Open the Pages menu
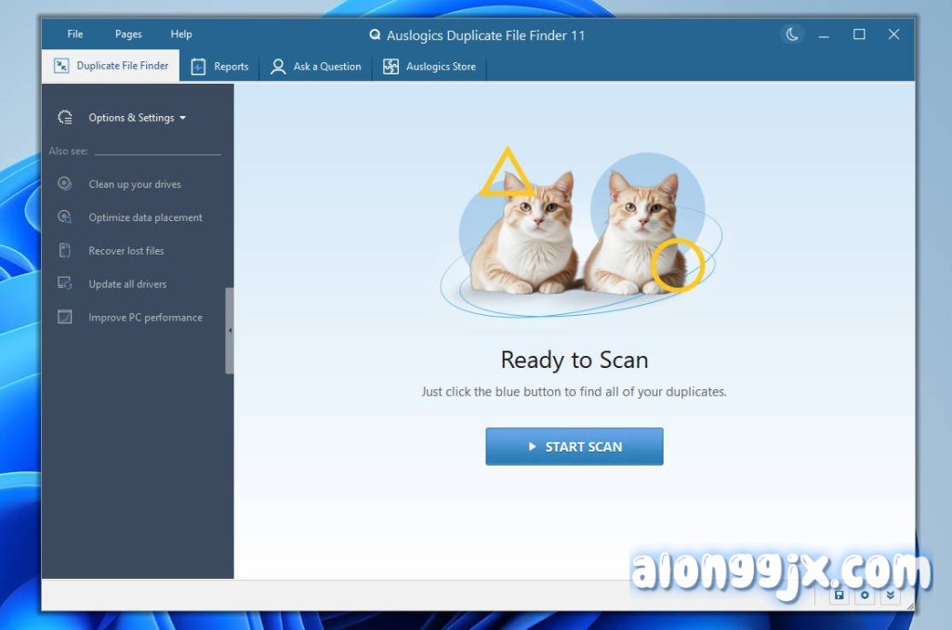952x630 pixels. (x=128, y=34)
